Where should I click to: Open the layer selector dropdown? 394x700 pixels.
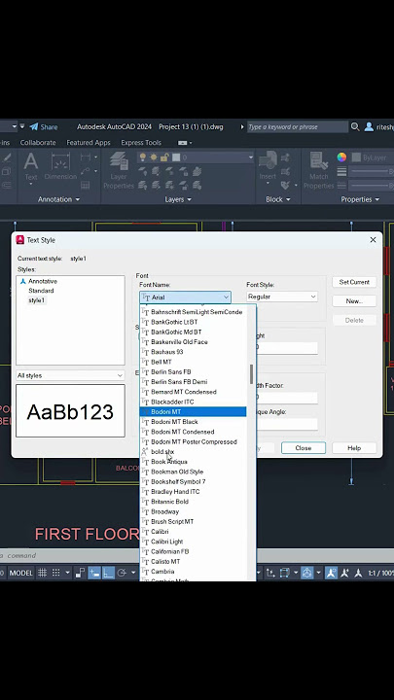point(197,157)
